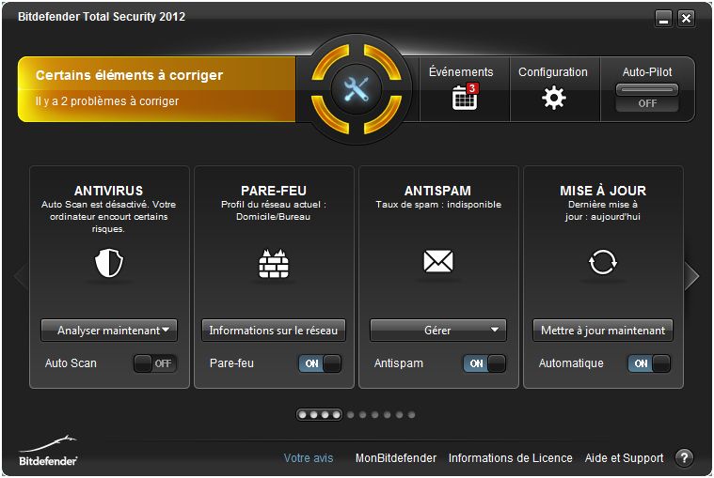Viewport: 714px width, 478px height.
Task: Show next modules with right arrow
Action: point(691,276)
